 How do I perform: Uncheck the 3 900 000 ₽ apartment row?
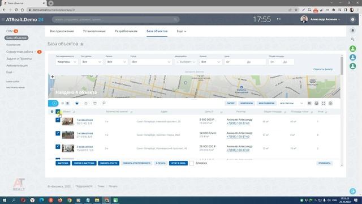(58, 120)
